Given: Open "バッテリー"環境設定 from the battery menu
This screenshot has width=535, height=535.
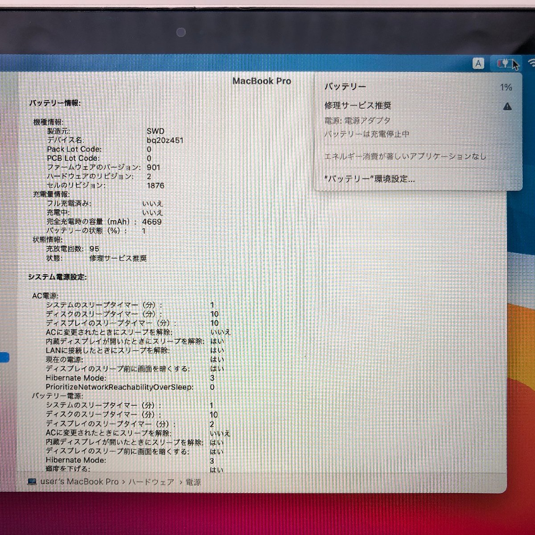Looking at the screenshot, I should coord(369,179).
